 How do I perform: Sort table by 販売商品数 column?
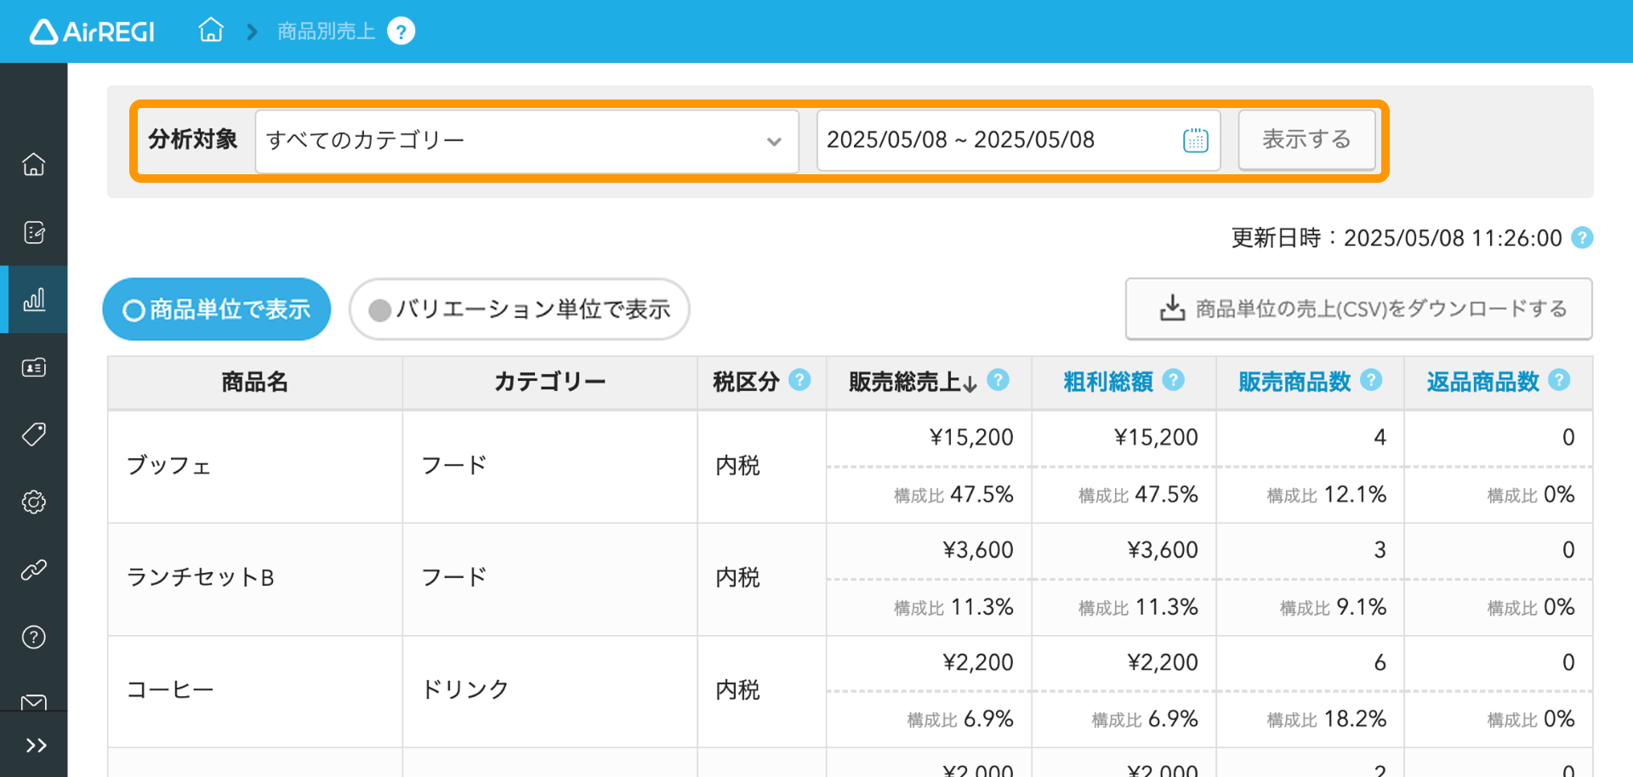click(1294, 382)
